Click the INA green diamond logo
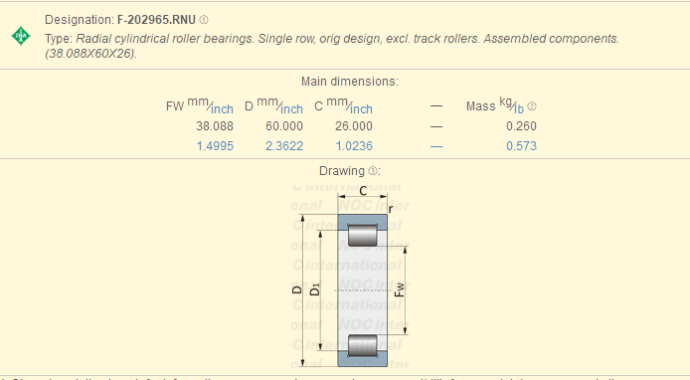This screenshot has width=690, height=380. click(21, 36)
